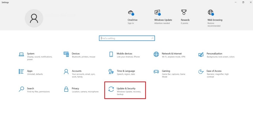Go to Mobile devices title
Screen dimensions: 253x116
124,54
